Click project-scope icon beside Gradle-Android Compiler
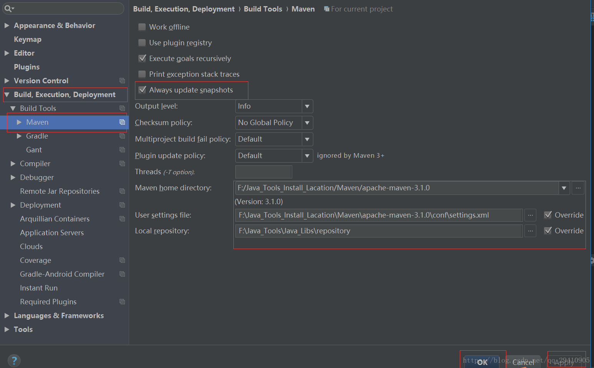 (x=122, y=274)
